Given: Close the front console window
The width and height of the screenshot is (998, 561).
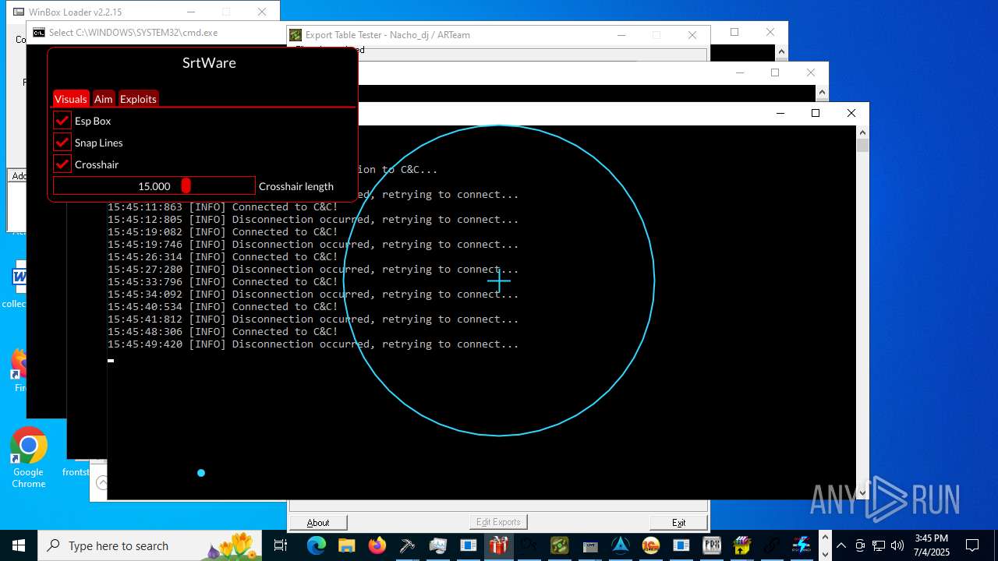Looking at the screenshot, I should click(x=851, y=113).
